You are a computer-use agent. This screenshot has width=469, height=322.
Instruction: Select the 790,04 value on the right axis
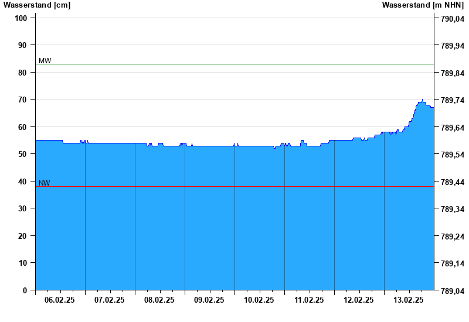[451, 18]
